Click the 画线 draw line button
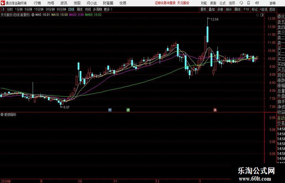The image size is (285, 183). point(238,9)
